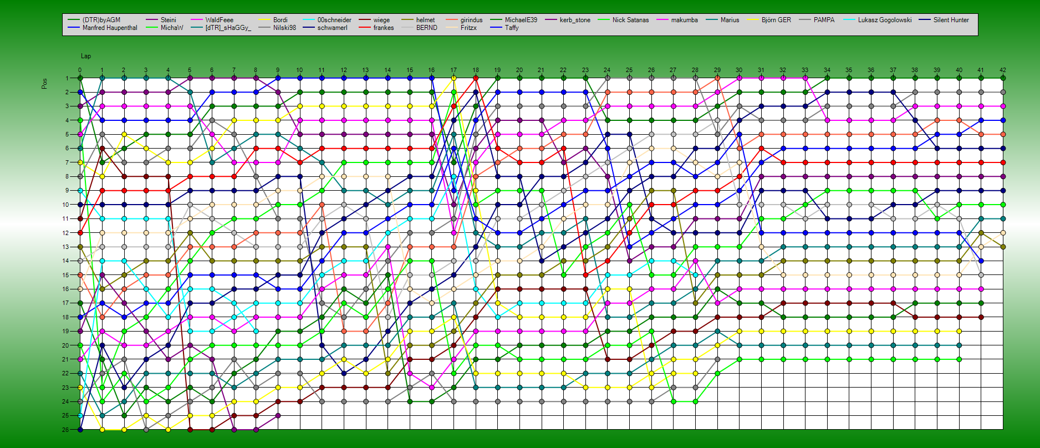The width and height of the screenshot is (1040, 448).
Task: Click position number 26 on the axis
Action: 65,430
